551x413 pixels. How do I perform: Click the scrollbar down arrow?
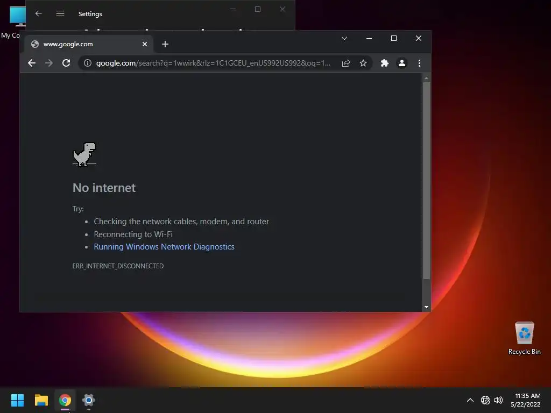click(427, 307)
